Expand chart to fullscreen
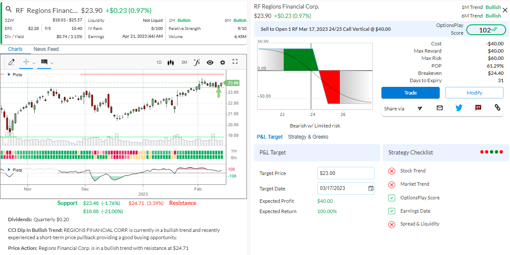 (x=235, y=62)
